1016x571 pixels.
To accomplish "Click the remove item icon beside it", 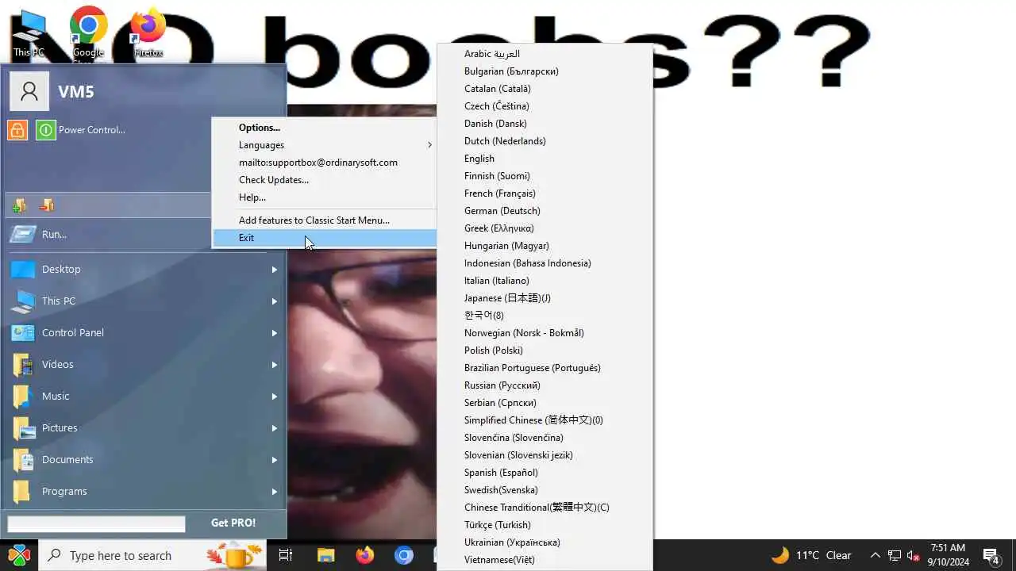I will point(46,205).
